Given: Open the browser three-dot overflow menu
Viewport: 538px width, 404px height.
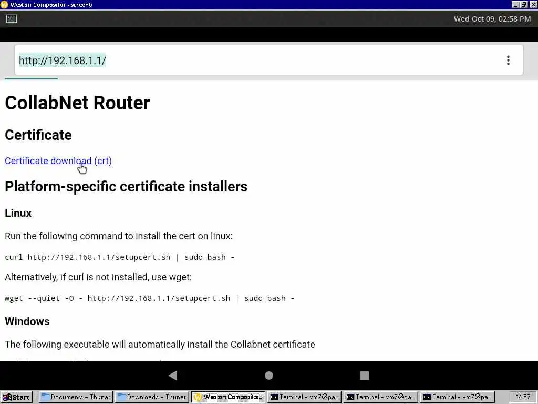Looking at the screenshot, I should (508, 60).
